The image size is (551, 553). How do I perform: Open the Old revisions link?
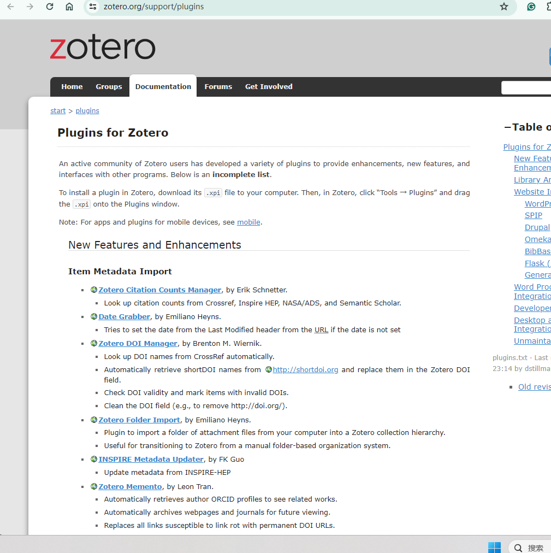pyautogui.click(x=535, y=387)
